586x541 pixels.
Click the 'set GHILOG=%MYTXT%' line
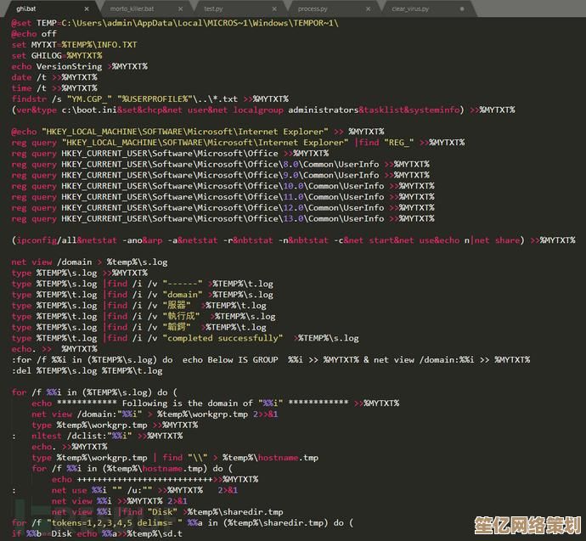[x=57, y=56]
